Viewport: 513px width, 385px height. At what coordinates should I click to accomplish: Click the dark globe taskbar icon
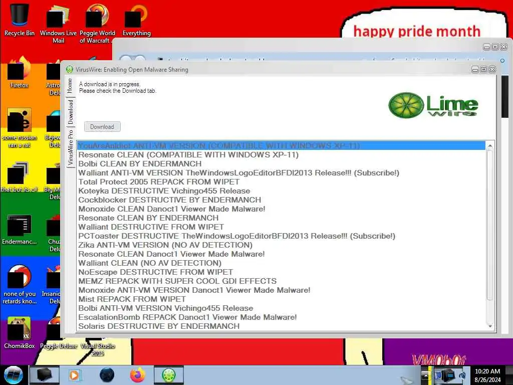107,375
